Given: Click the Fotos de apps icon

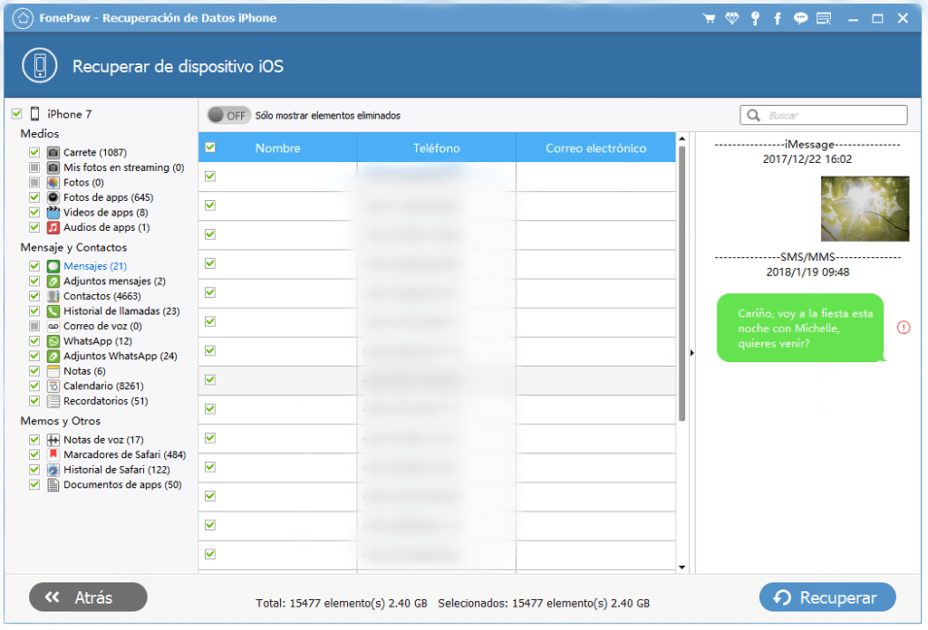Looking at the screenshot, I should [53, 197].
